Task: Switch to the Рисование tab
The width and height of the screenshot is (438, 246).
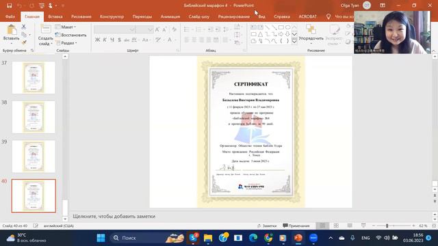Action: tap(81, 16)
